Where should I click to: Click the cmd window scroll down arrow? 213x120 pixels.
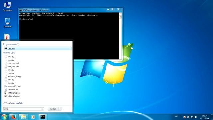[x=120, y=58]
